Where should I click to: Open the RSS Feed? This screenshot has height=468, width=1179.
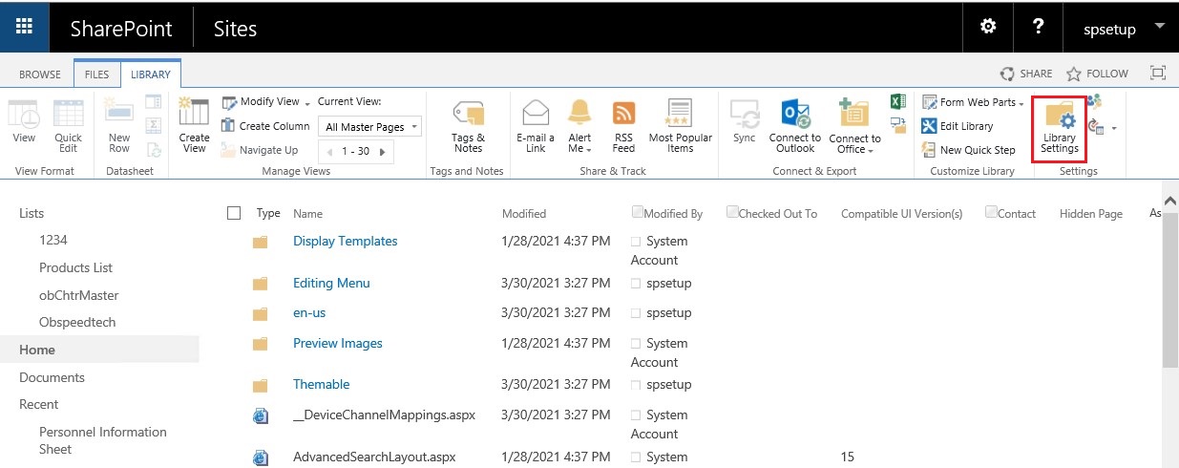[x=623, y=125]
